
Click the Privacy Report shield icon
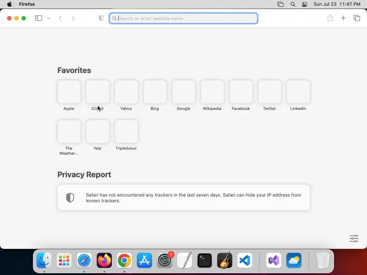(x=70, y=198)
